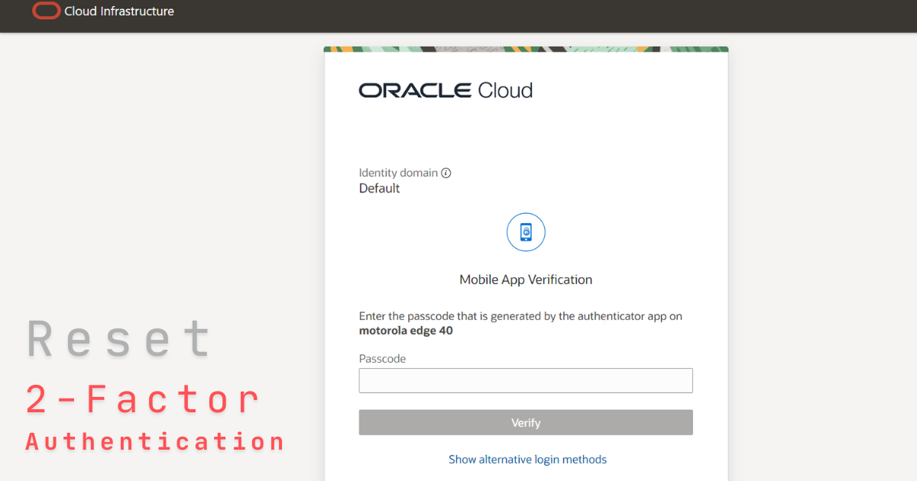Click the motorola edge 40 device name
Image resolution: width=917 pixels, height=481 pixels.
[406, 330]
